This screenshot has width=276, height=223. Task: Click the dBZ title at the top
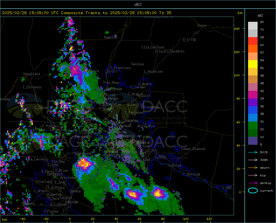click(x=138, y=5)
